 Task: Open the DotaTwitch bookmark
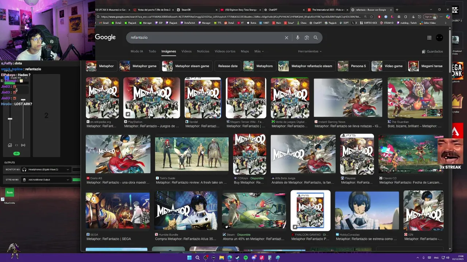pyautogui.click(x=187, y=23)
